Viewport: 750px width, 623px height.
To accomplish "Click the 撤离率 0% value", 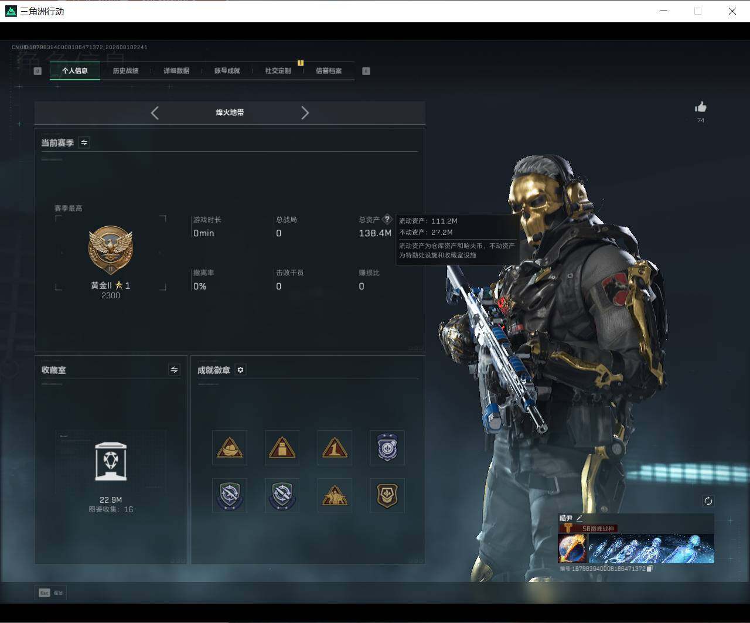I will click(x=200, y=287).
